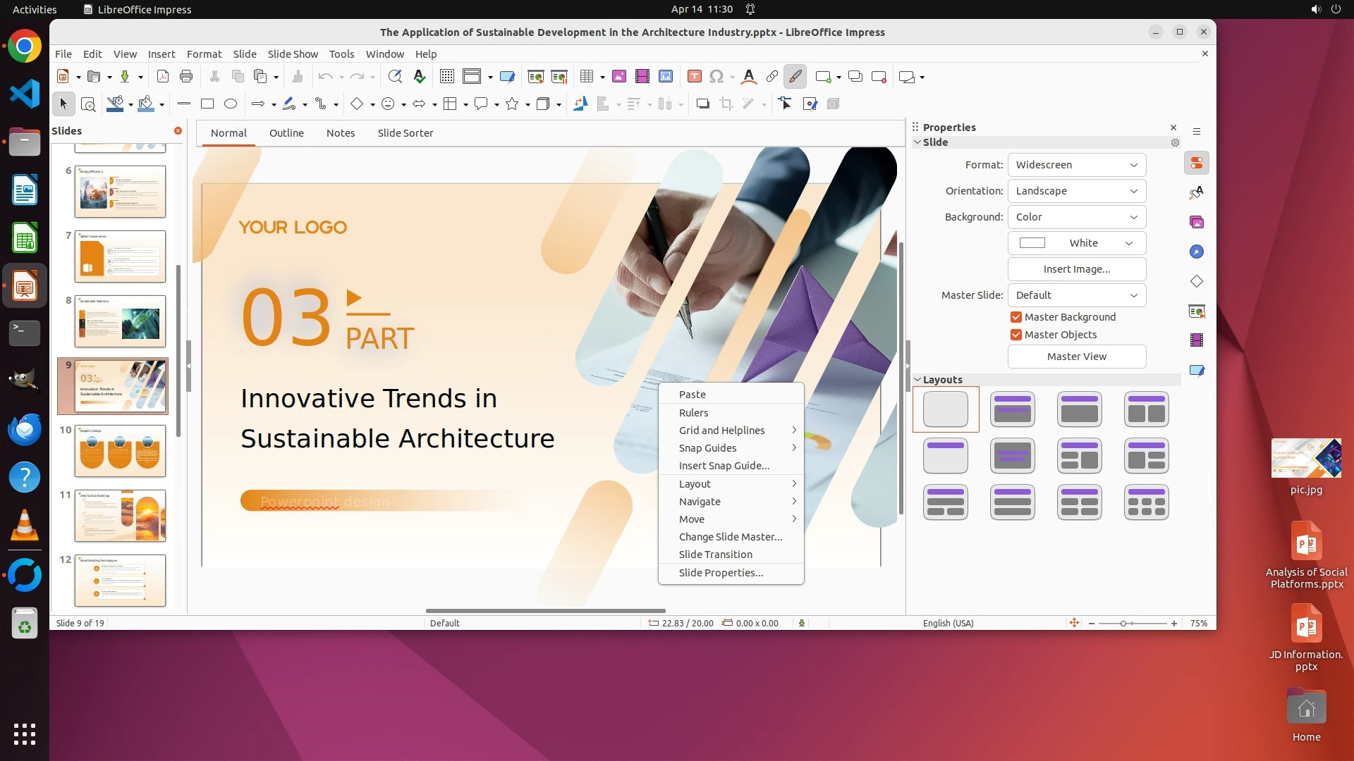Click the Print toolbar icon

[186, 77]
